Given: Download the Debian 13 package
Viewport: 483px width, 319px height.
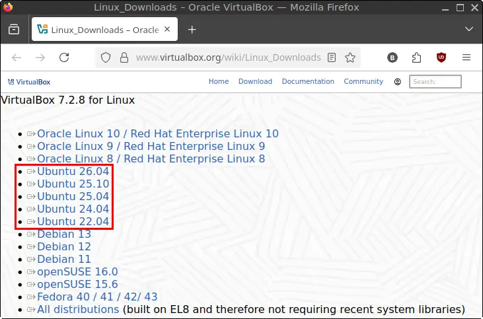Looking at the screenshot, I should [64, 234].
